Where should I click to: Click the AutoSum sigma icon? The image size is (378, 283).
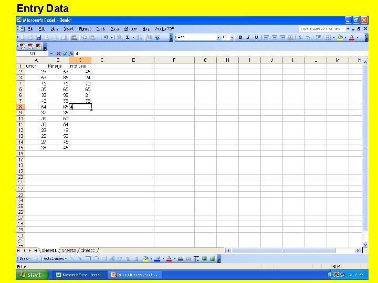(x=128, y=38)
